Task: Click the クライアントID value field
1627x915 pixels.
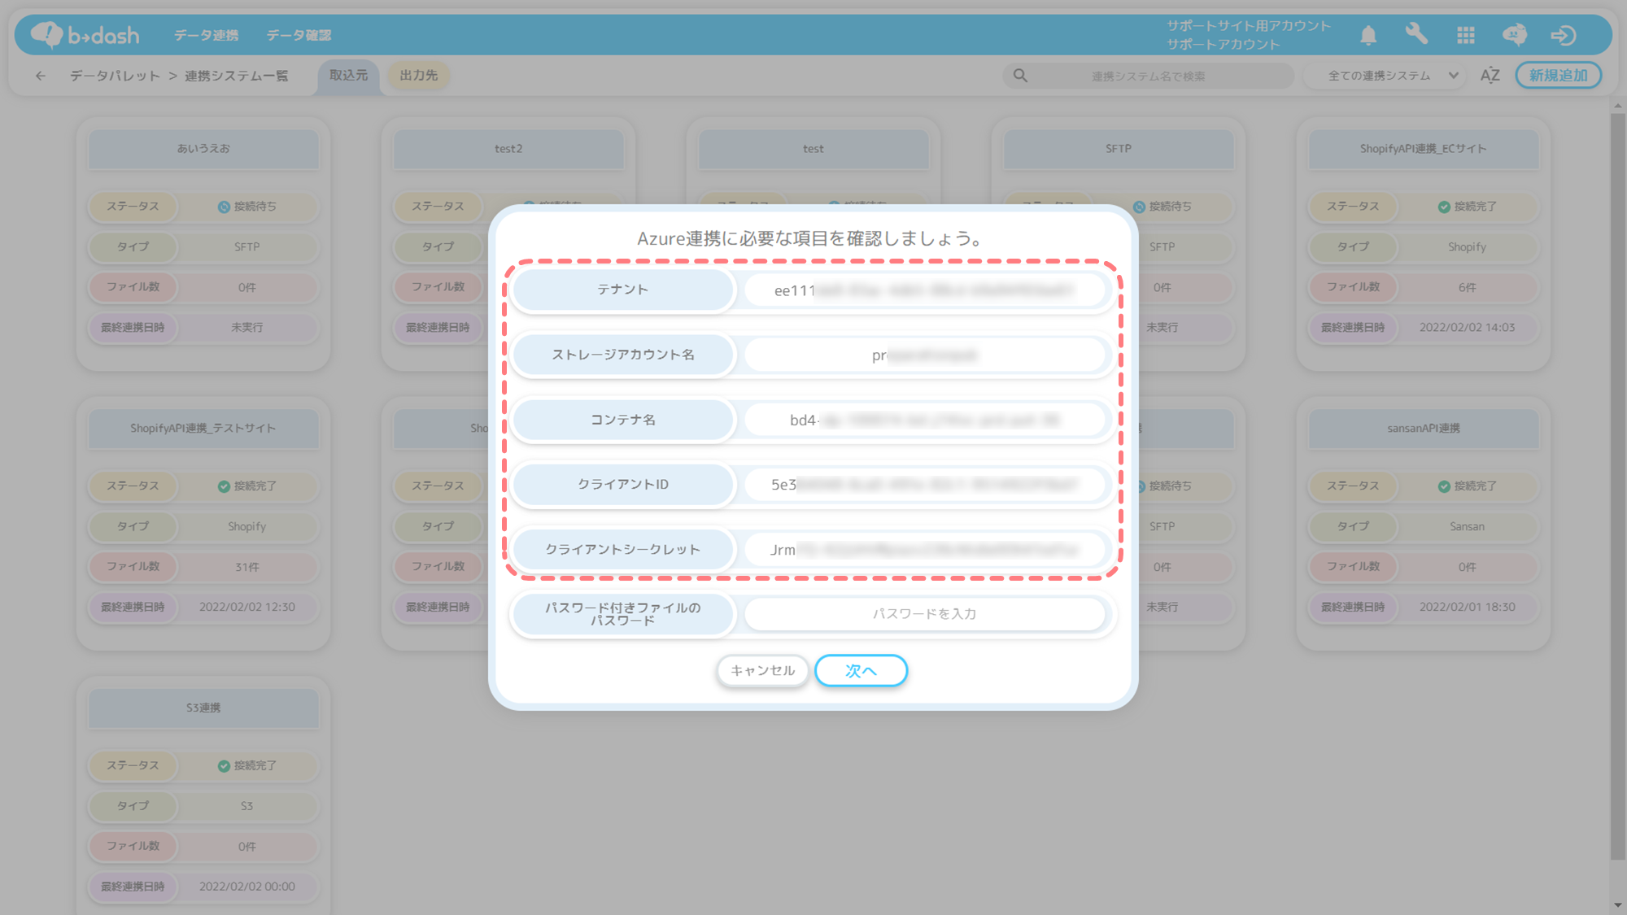Action: coord(924,485)
